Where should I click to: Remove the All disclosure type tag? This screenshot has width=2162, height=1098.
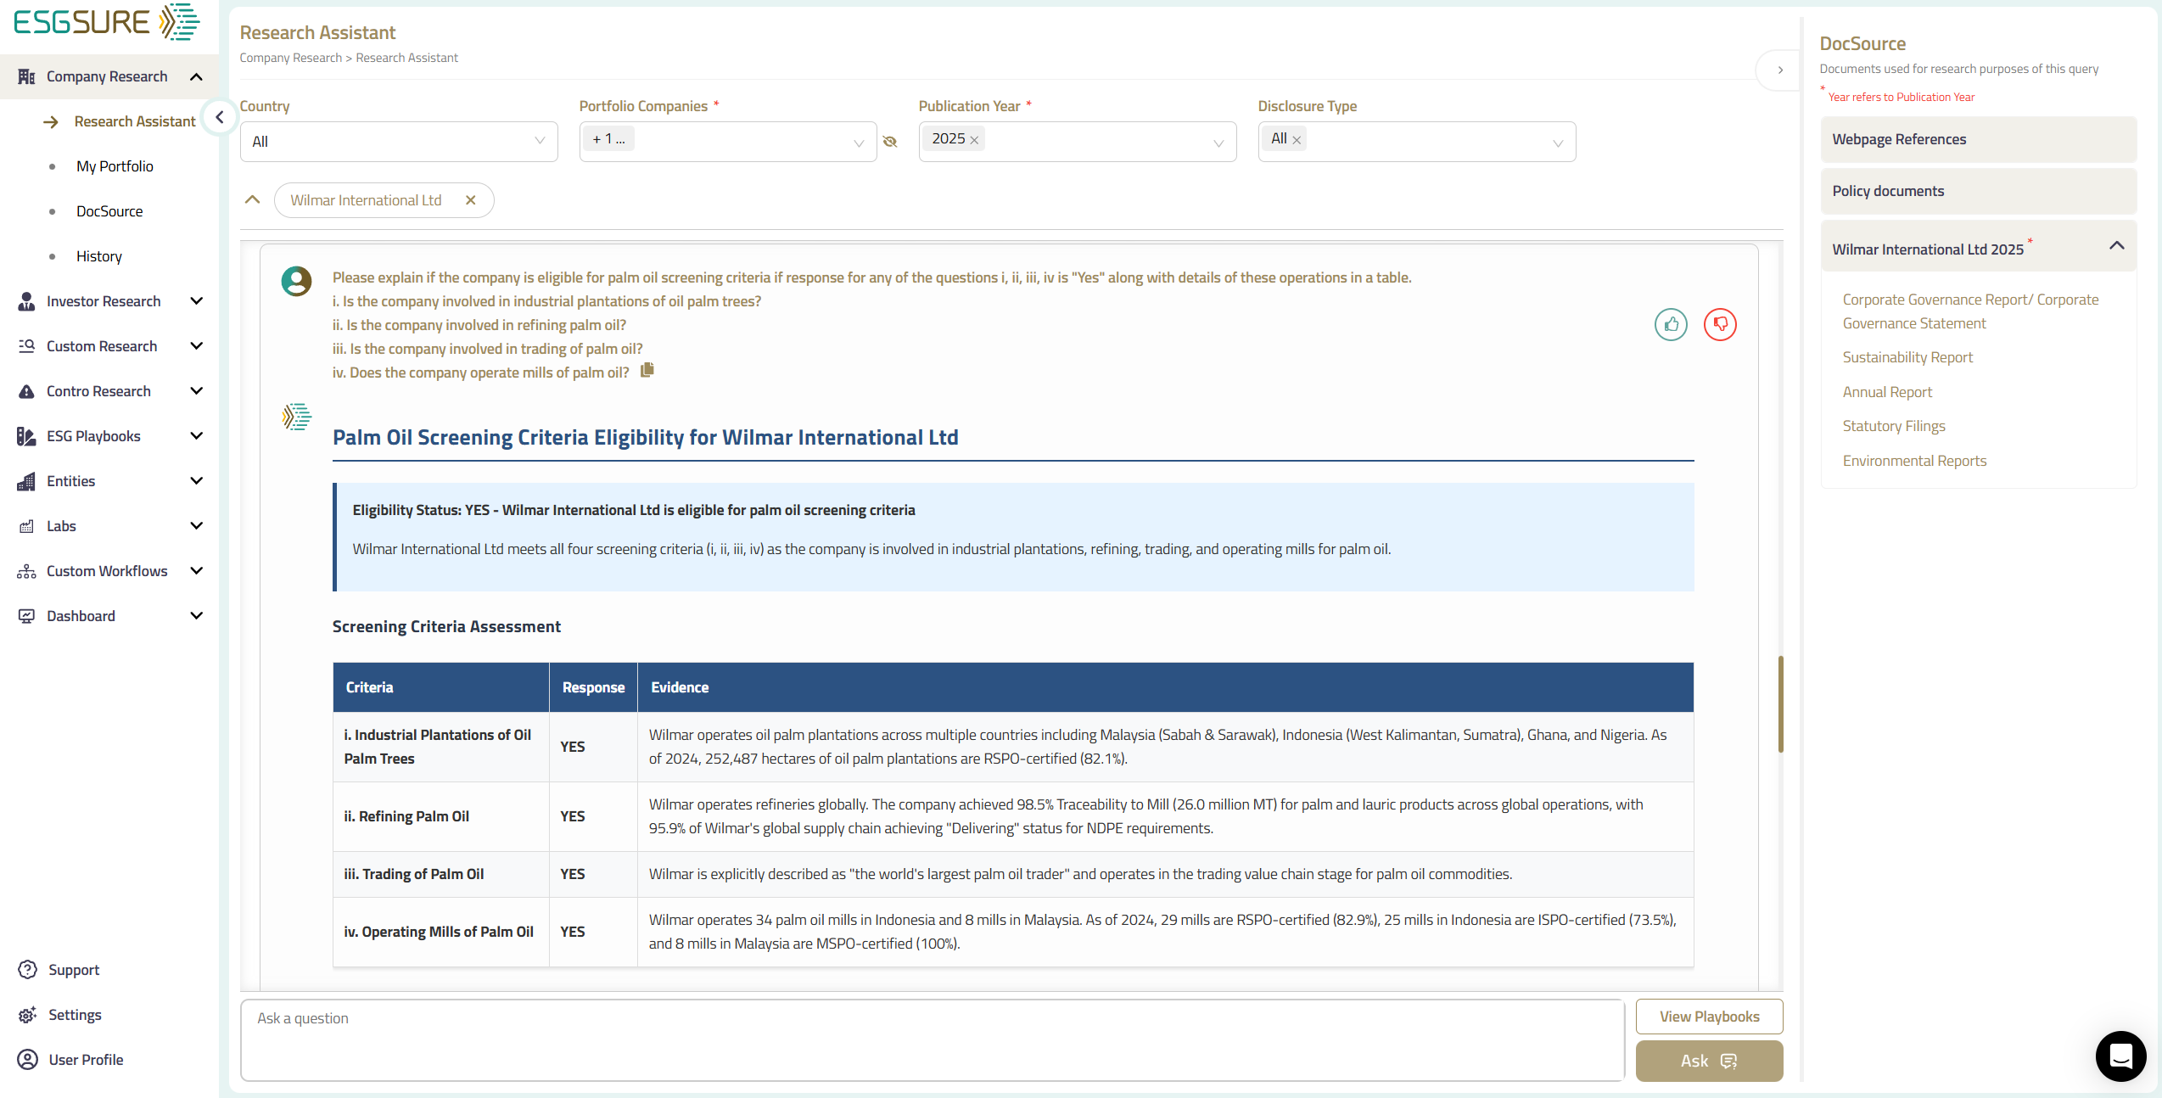1297,140
